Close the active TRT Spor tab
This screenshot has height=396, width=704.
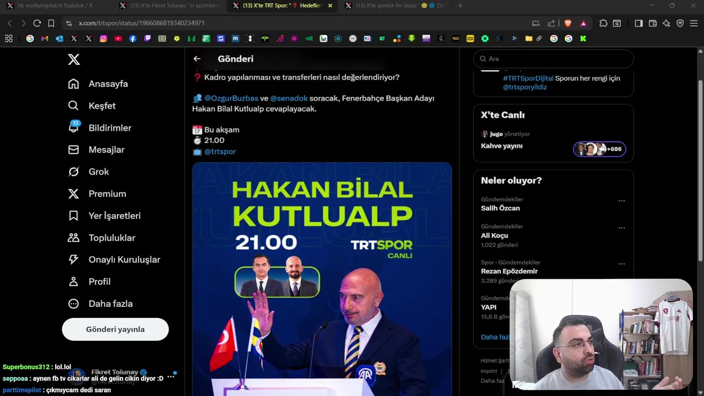point(330,5)
